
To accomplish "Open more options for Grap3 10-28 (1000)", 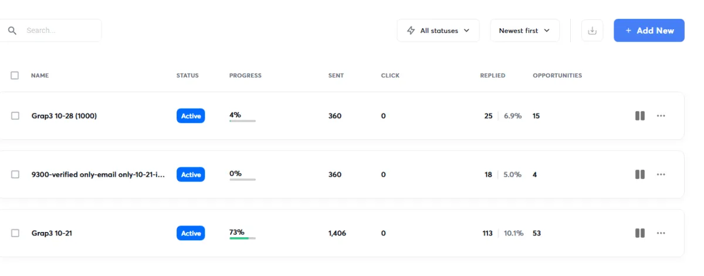I will (661, 116).
